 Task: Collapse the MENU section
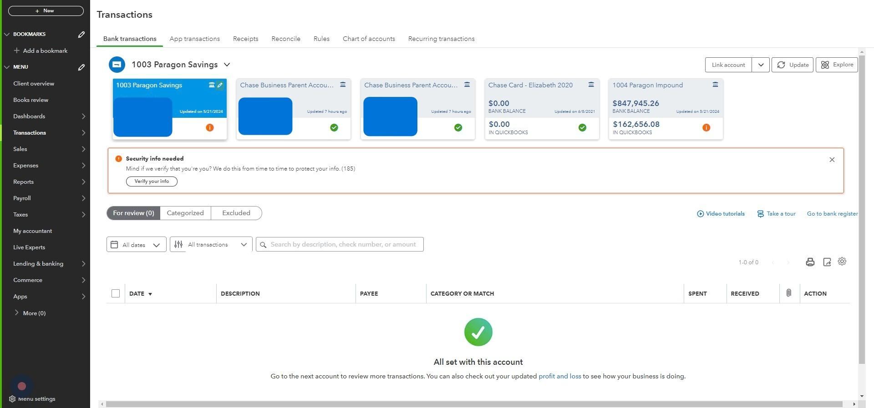tap(7, 67)
